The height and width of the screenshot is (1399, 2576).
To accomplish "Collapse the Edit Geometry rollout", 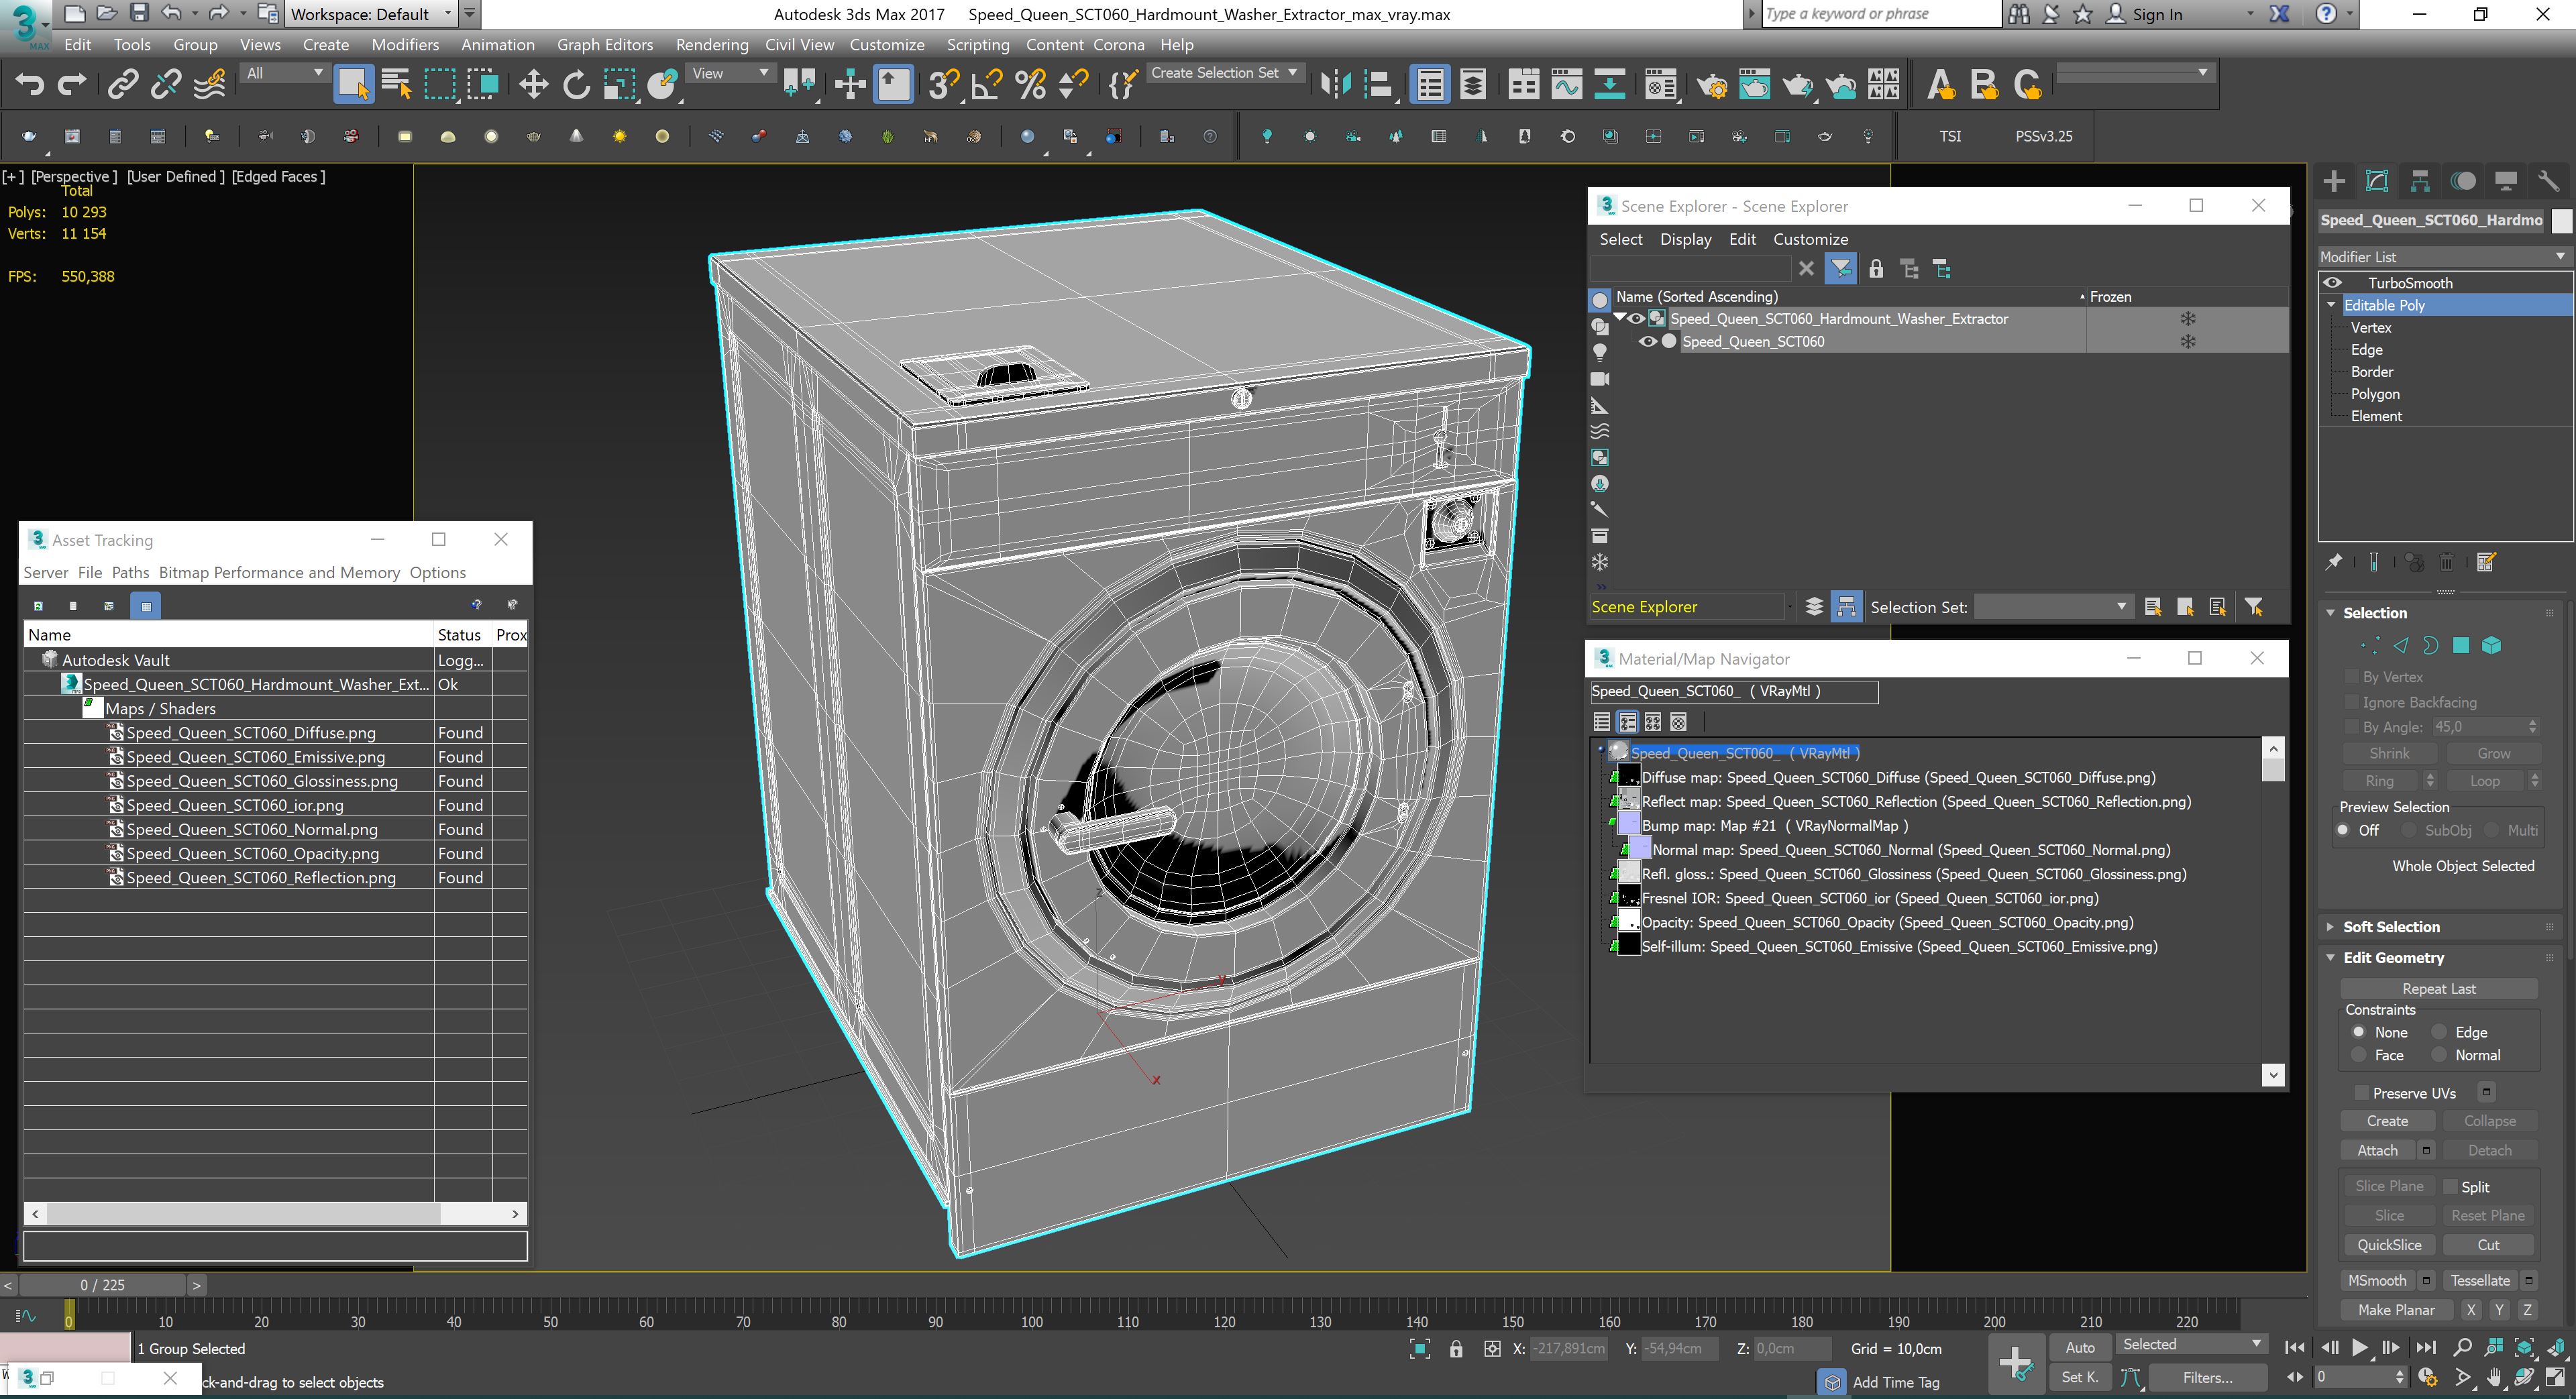I will click(2393, 958).
